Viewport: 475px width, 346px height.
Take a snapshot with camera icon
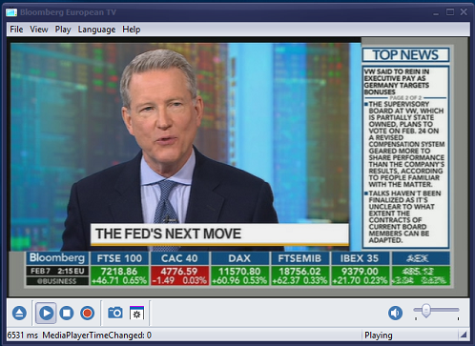(115, 313)
